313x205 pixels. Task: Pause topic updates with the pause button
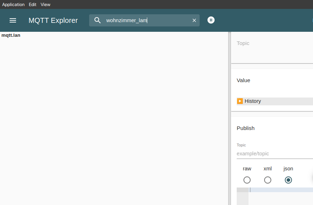(211, 20)
